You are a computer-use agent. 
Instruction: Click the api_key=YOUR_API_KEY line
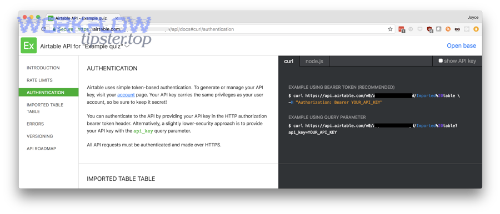[312, 133]
